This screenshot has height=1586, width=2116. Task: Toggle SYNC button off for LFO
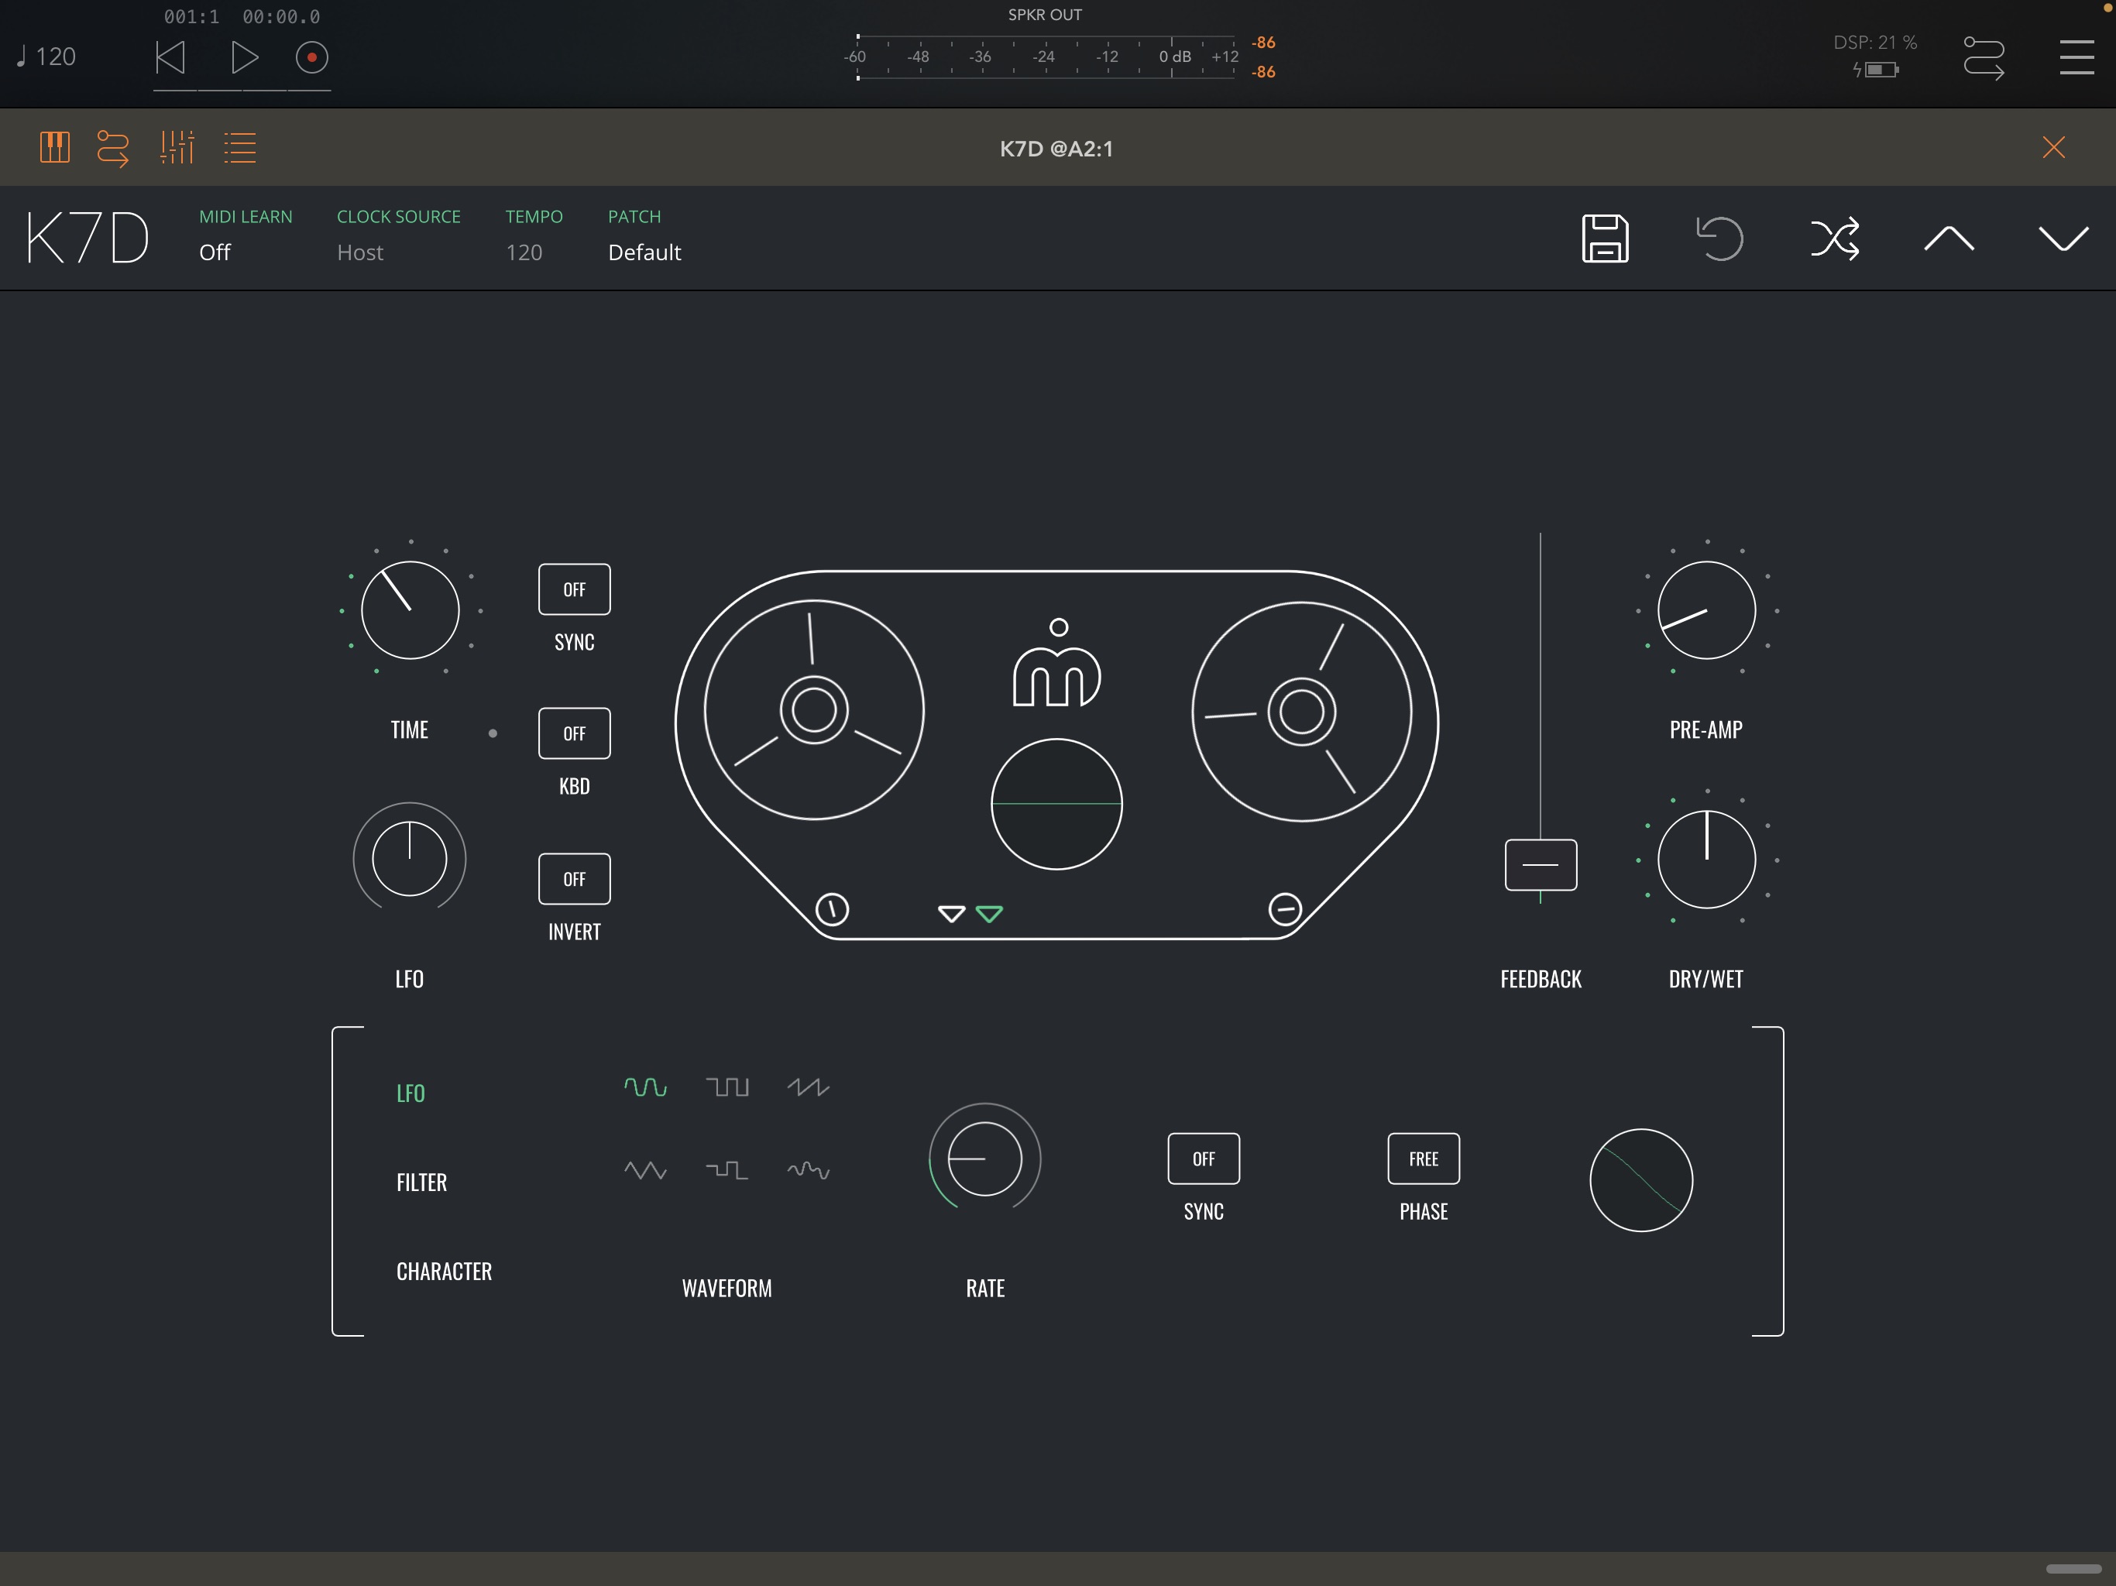[1203, 1158]
